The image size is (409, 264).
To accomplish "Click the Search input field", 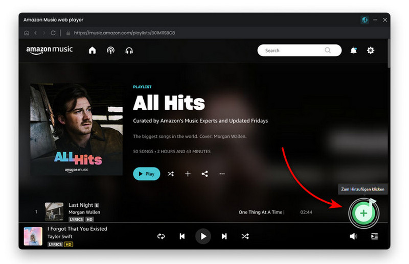I will (x=299, y=51).
